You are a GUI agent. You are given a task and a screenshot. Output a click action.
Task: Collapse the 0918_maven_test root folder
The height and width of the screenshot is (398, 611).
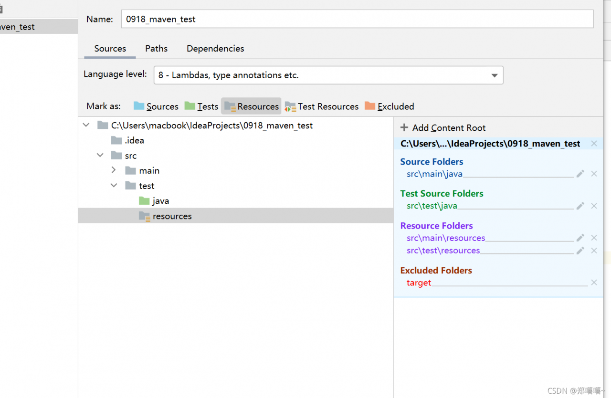[86, 126]
